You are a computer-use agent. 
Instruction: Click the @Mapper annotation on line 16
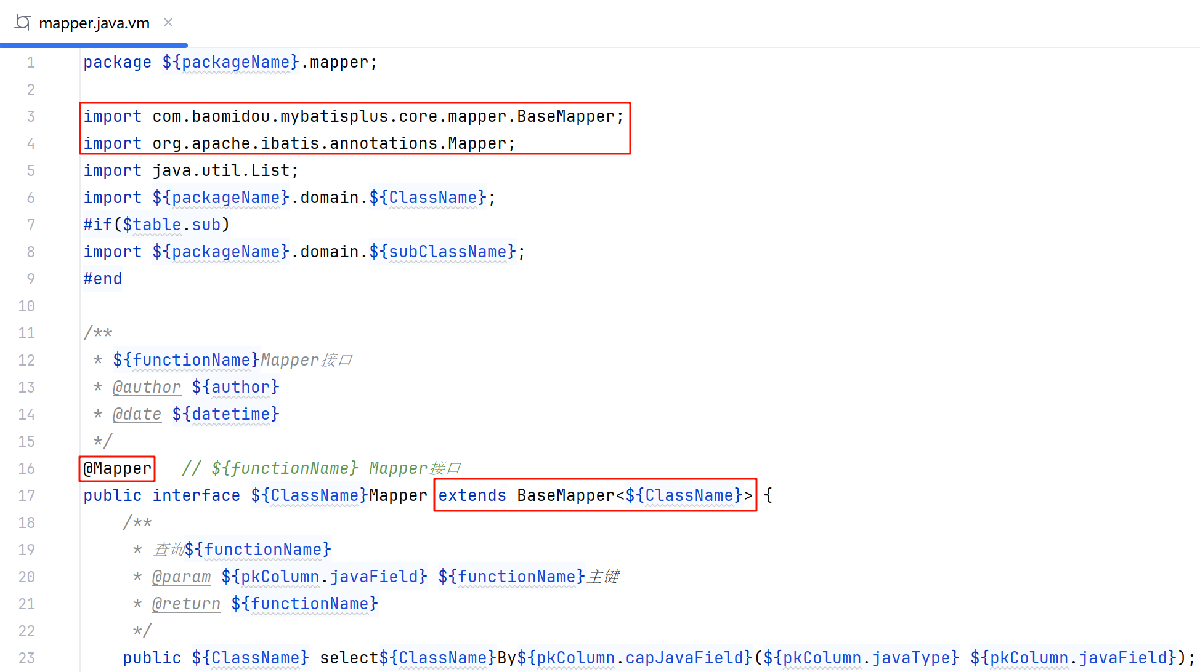[117, 469]
